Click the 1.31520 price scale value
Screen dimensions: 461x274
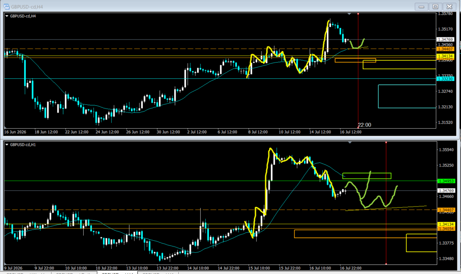click(x=445, y=122)
